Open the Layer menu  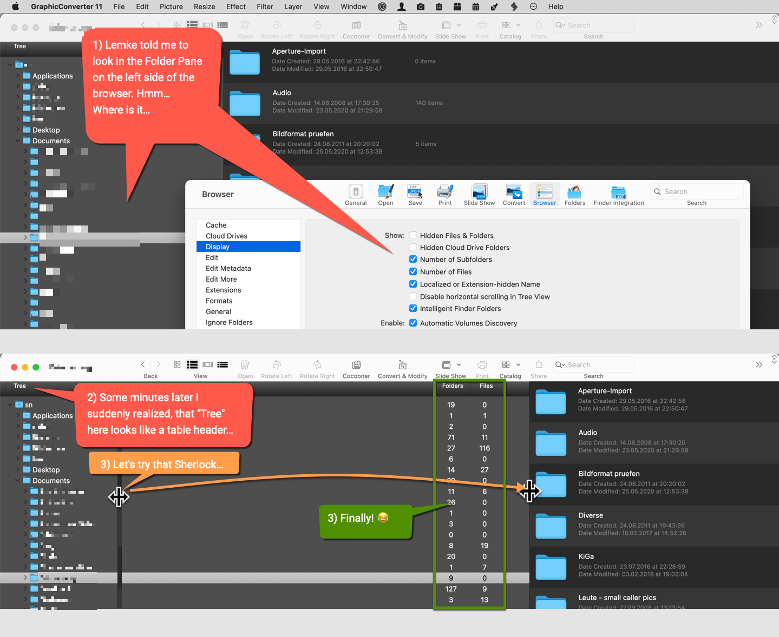293,6
